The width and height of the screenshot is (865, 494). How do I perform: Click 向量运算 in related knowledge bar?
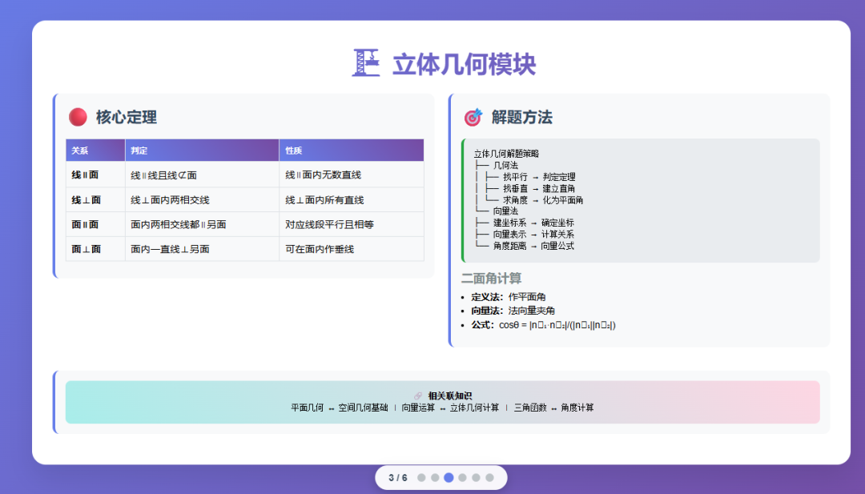pyautogui.click(x=418, y=408)
